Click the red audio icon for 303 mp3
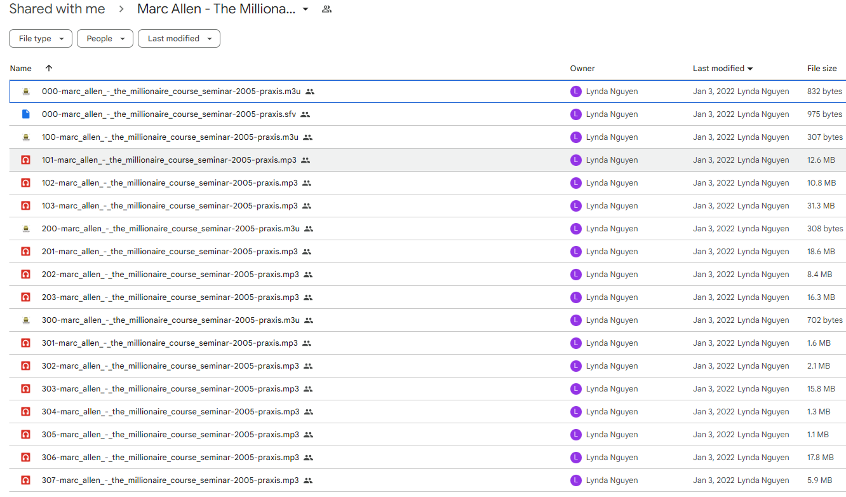The width and height of the screenshot is (846, 497). pos(25,389)
